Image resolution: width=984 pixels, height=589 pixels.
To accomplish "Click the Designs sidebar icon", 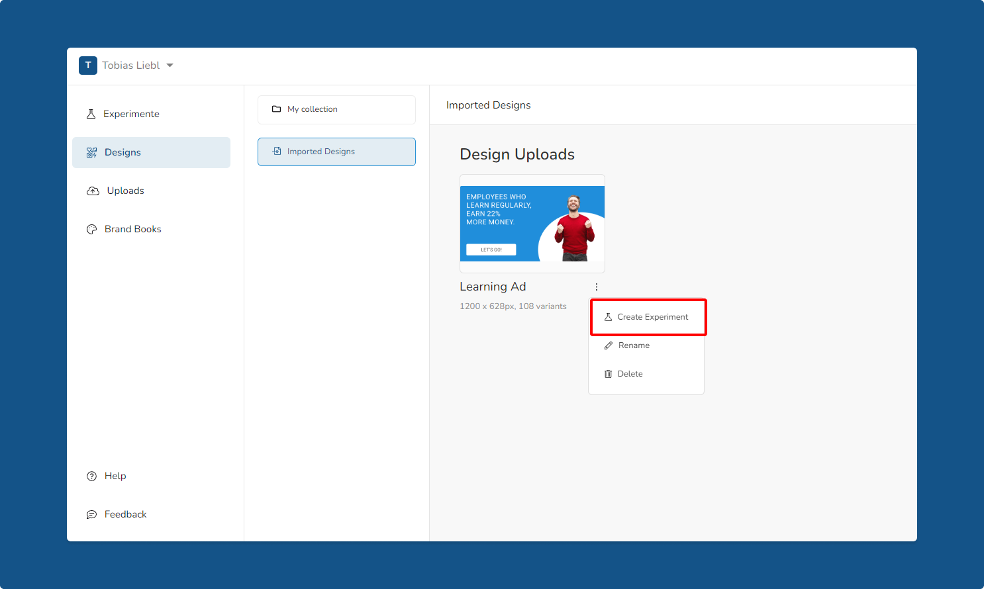I will [92, 152].
